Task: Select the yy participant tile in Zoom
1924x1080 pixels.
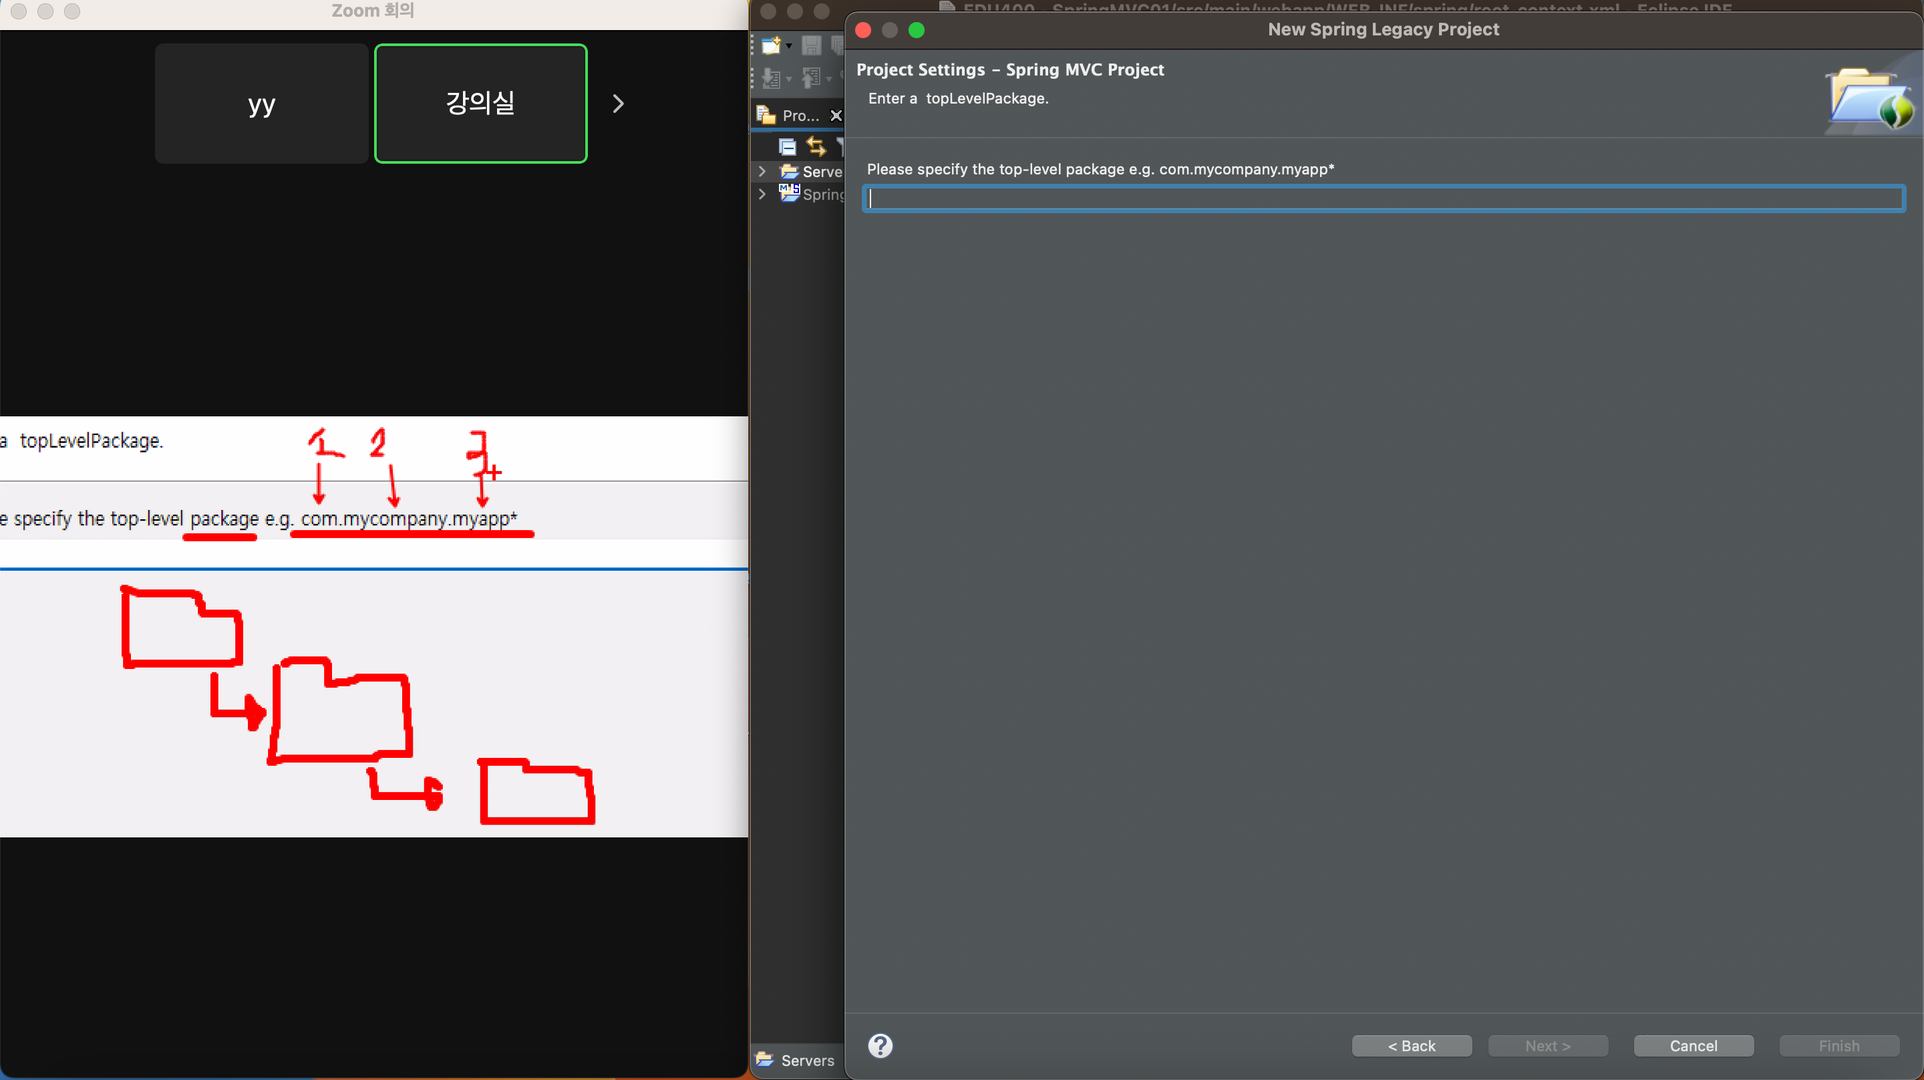Action: point(261,103)
